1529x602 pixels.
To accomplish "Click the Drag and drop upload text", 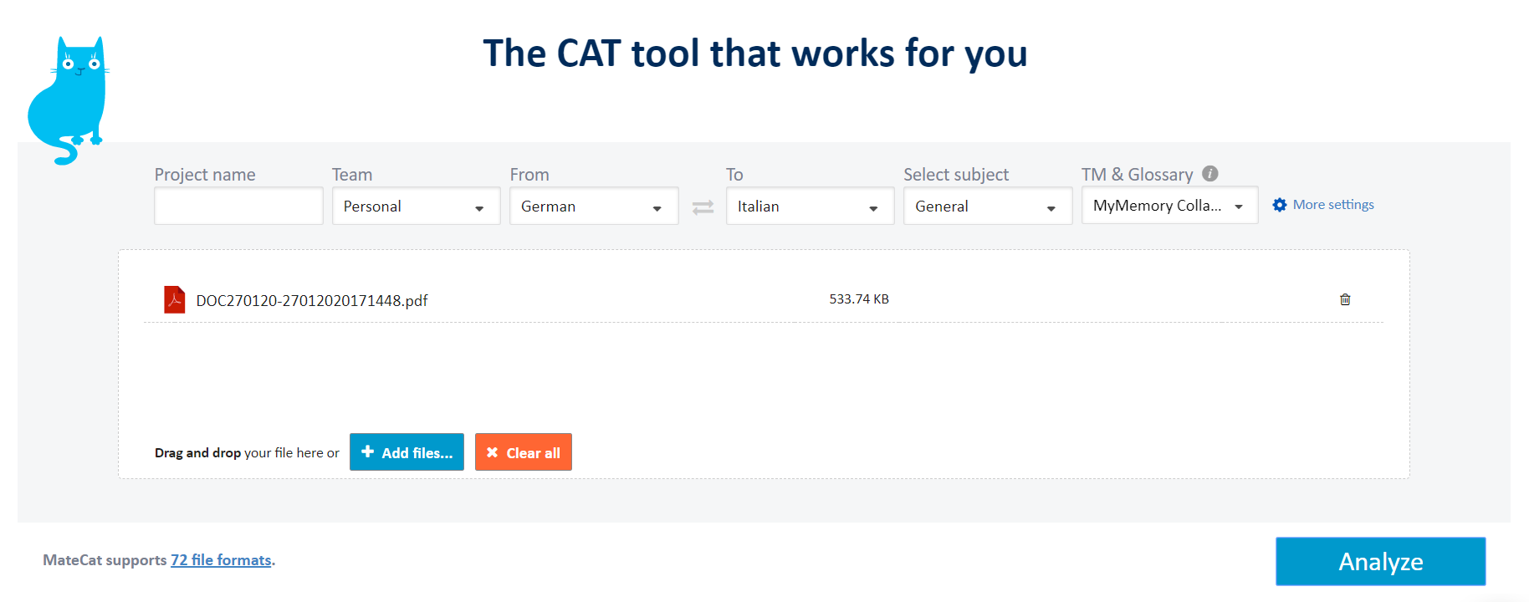I will click(246, 453).
